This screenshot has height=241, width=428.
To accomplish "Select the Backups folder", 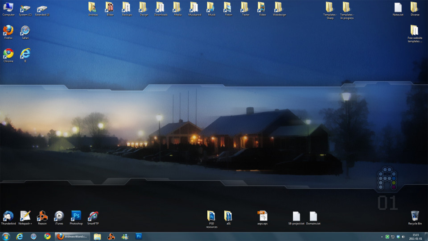I will (127, 9).
